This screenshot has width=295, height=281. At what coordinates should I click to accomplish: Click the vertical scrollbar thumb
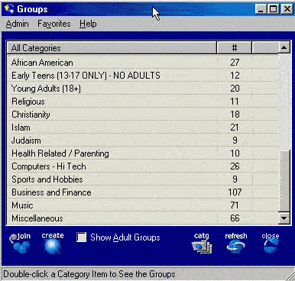(x=284, y=181)
